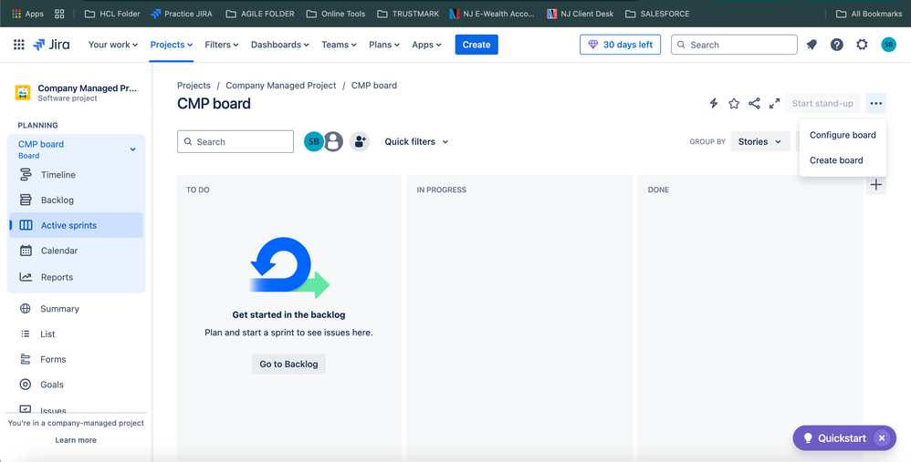911x462 pixels.
Task: Filter board by SB assignee avatar
Action: click(x=314, y=141)
